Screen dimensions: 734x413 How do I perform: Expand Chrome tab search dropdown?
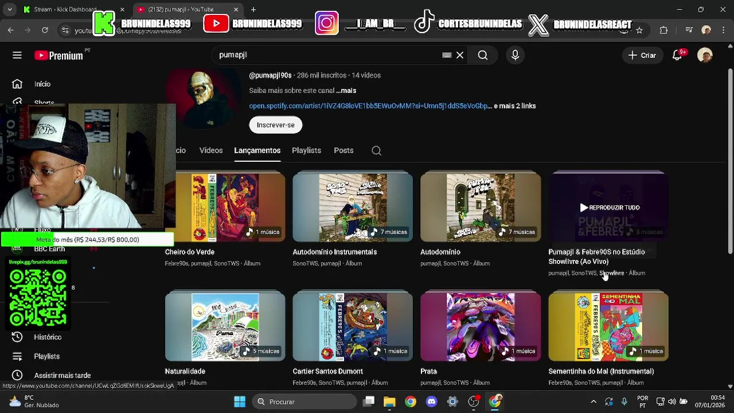click(9, 9)
